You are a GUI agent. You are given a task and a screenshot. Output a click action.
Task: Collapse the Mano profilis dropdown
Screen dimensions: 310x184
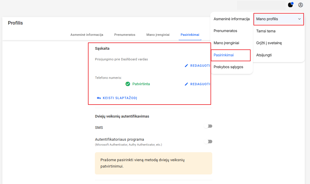[x=279, y=19]
